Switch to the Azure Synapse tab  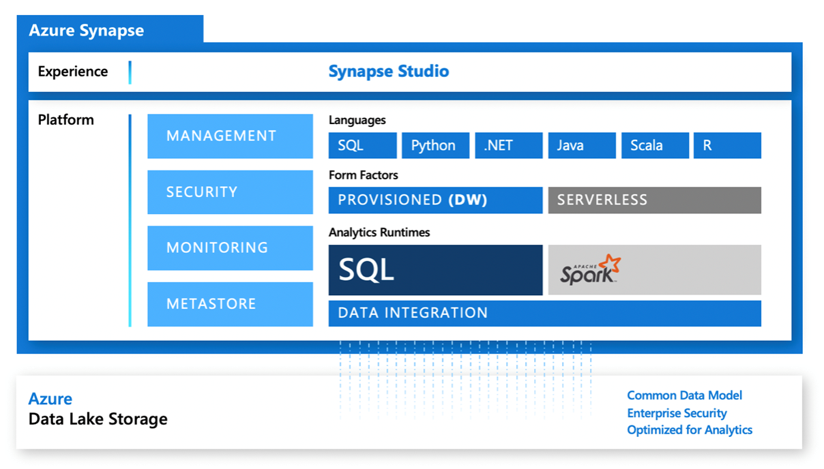click(85, 30)
